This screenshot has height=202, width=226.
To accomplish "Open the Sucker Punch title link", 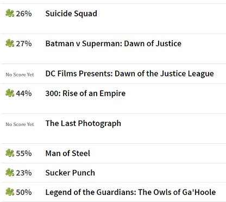I will [x=70, y=173].
